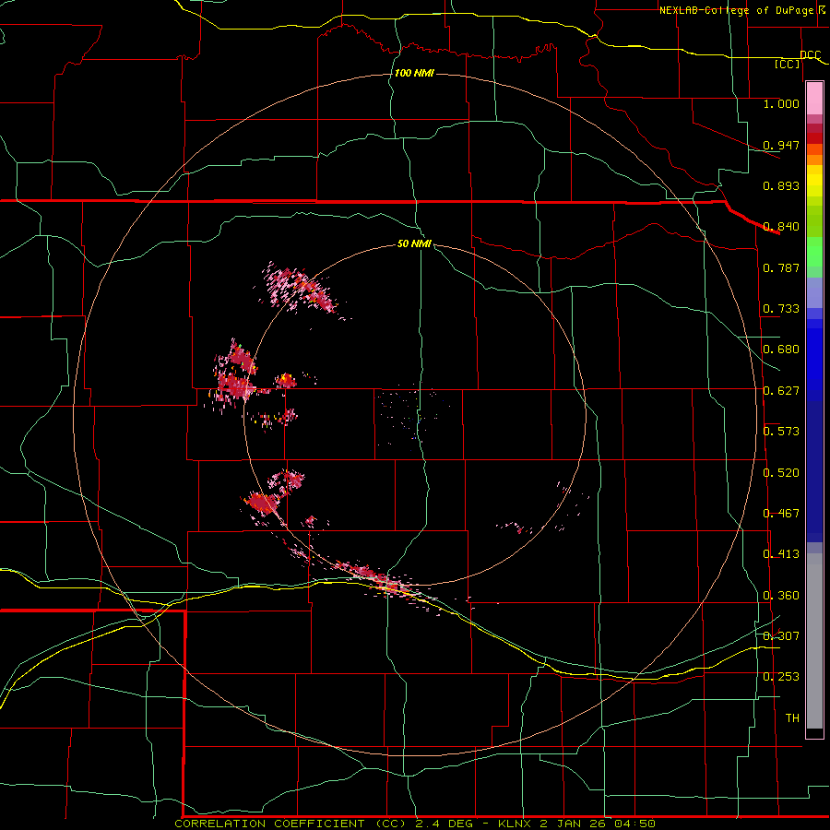The width and height of the screenshot is (830, 830).
Task: Click the DCC label above the color scale
Action: click(810, 54)
